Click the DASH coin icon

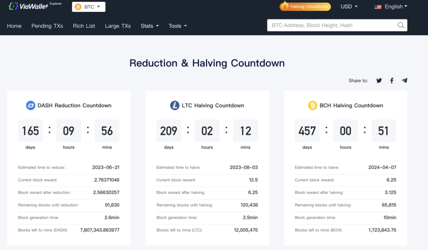tap(31, 106)
